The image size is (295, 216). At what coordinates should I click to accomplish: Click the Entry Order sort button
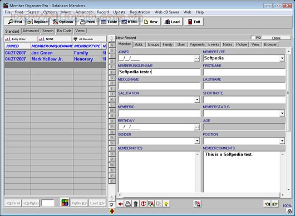pos(21,39)
